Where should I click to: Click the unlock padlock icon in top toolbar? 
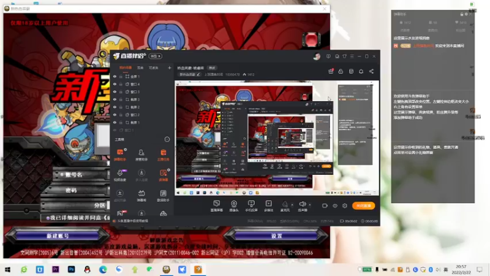[x=341, y=71]
